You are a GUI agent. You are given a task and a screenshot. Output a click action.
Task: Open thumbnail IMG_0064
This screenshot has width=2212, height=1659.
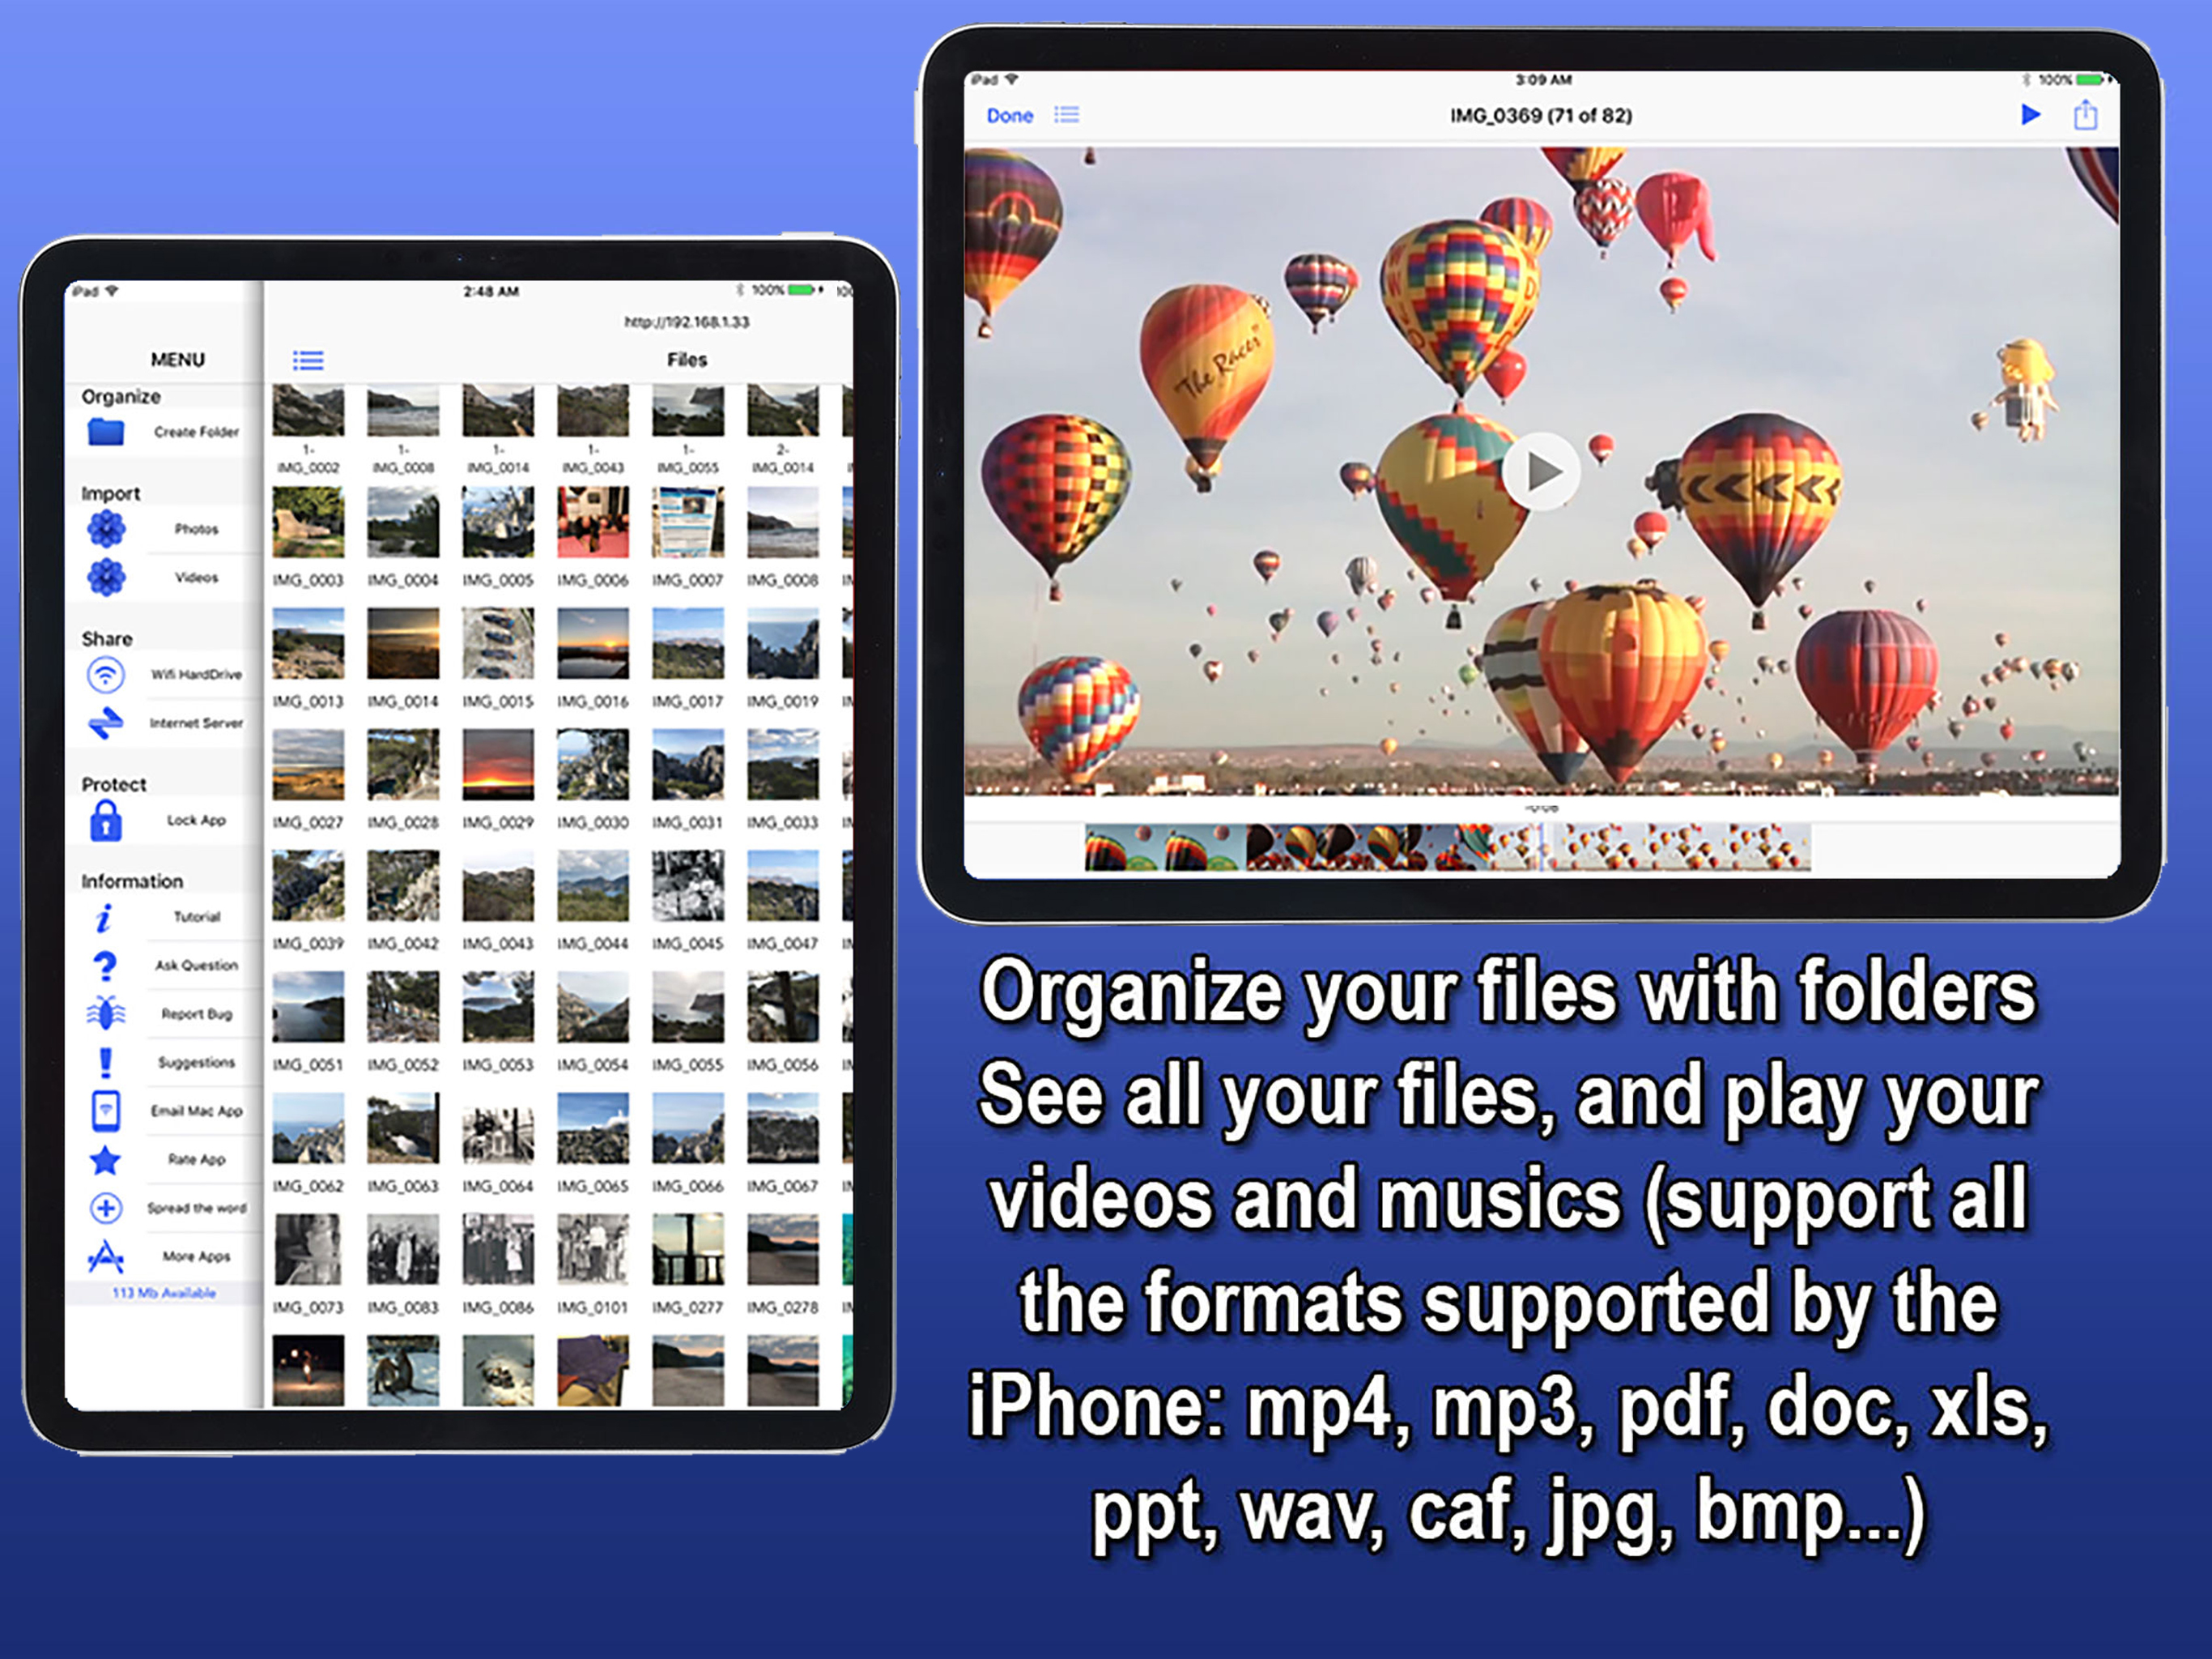(x=498, y=1128)
